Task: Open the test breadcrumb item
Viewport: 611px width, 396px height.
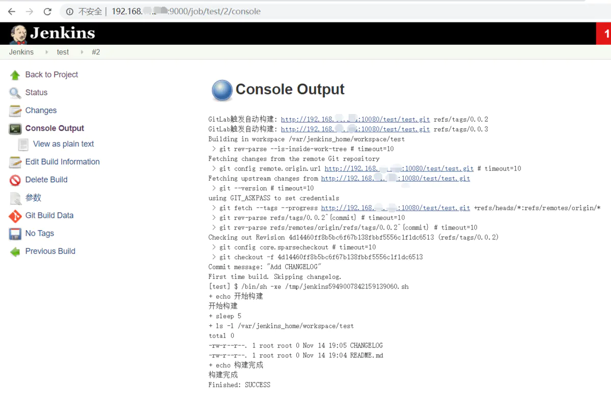Action: point(63,52)
